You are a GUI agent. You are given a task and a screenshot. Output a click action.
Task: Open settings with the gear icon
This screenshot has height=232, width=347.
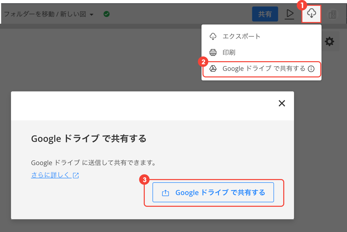pyautogui.click(x=329, y=41)
